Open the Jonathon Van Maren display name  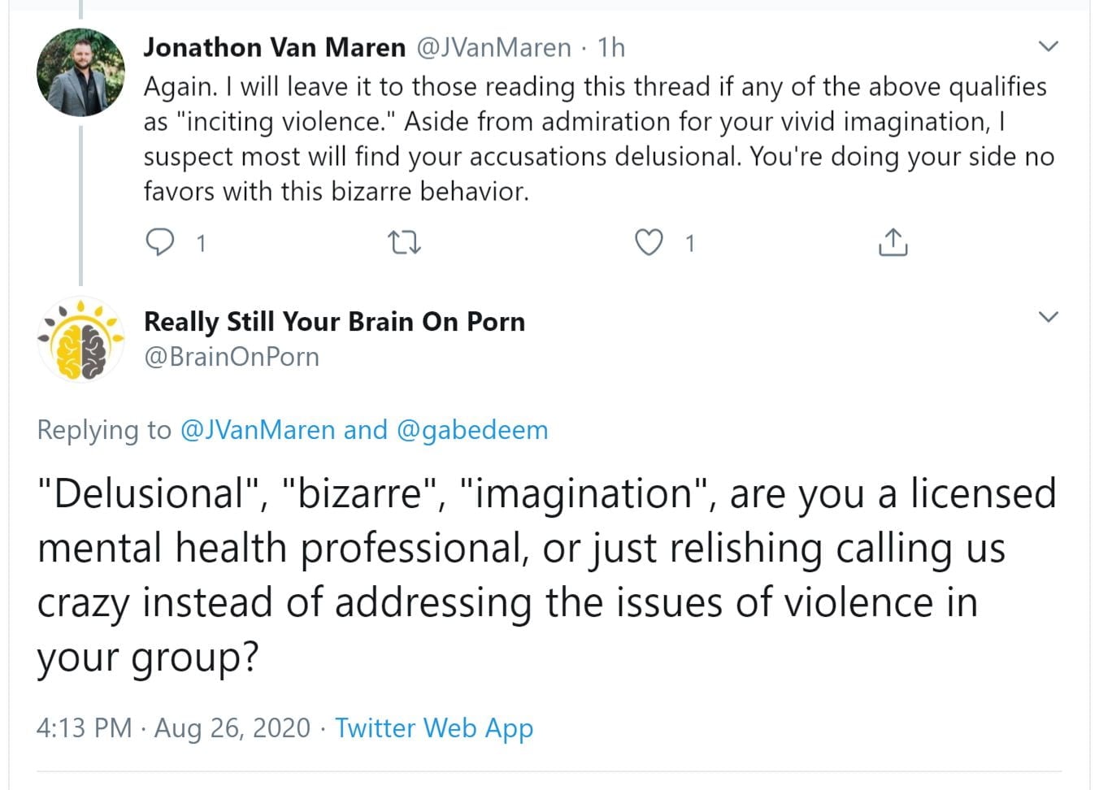(x=274, y=48)
